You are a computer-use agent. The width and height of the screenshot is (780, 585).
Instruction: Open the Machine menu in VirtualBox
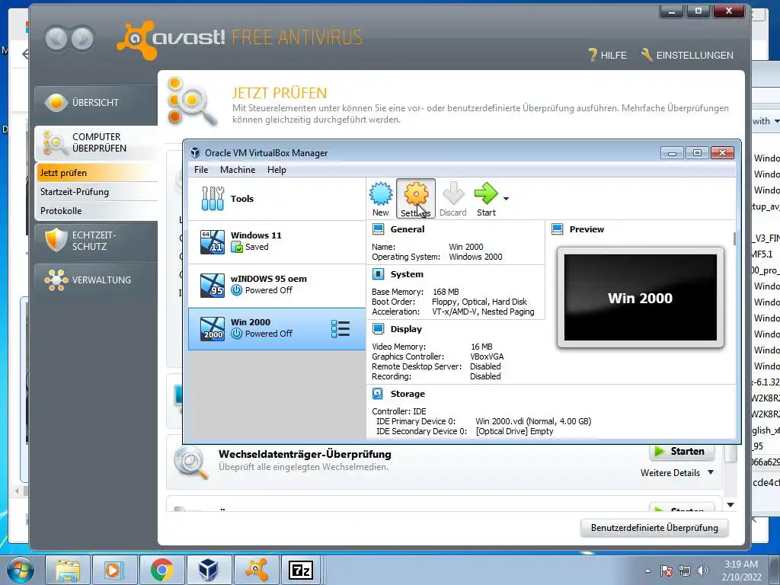pos(238,170)
